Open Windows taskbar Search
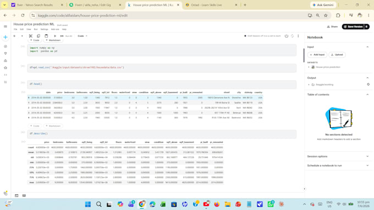This screenshot has height=210, width=374. (99, 205)
